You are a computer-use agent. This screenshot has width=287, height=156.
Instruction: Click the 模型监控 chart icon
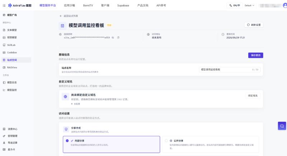tap(4, 90)
